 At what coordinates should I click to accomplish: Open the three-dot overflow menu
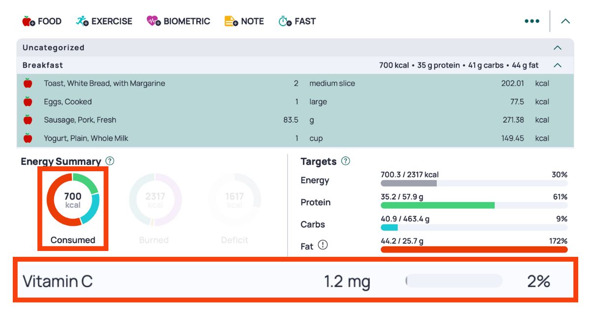coord(532,21)
